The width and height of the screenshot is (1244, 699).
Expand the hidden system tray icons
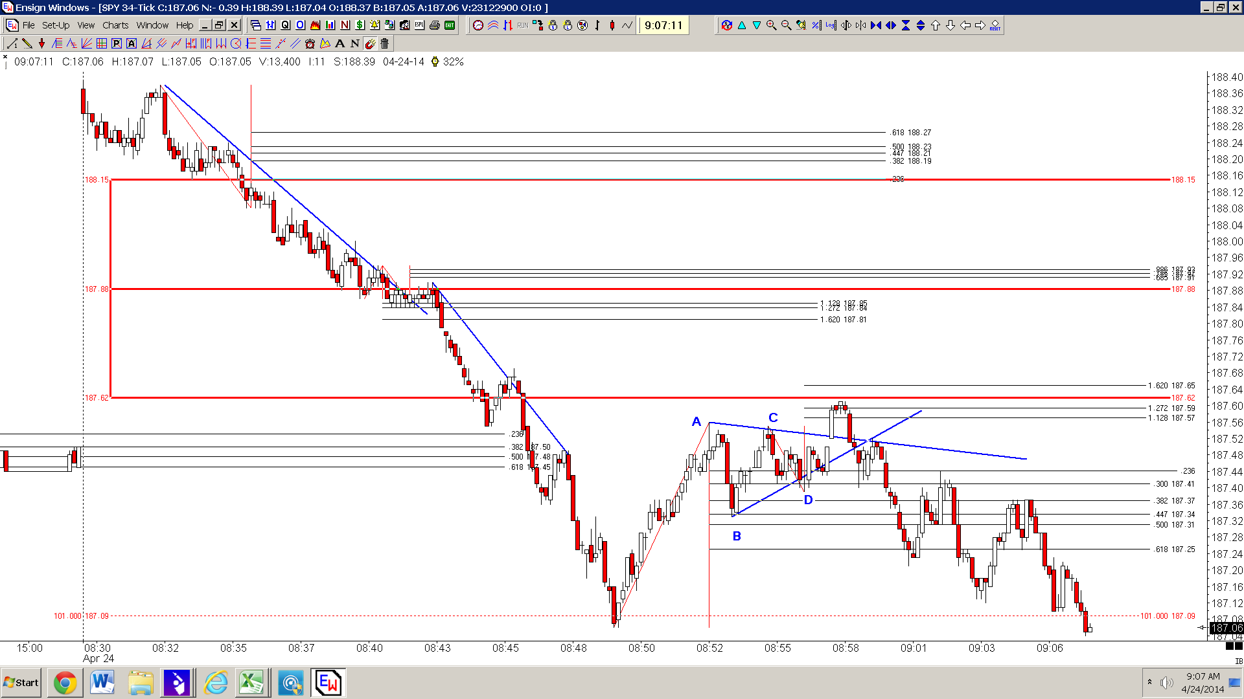(x=1149, y=682)
